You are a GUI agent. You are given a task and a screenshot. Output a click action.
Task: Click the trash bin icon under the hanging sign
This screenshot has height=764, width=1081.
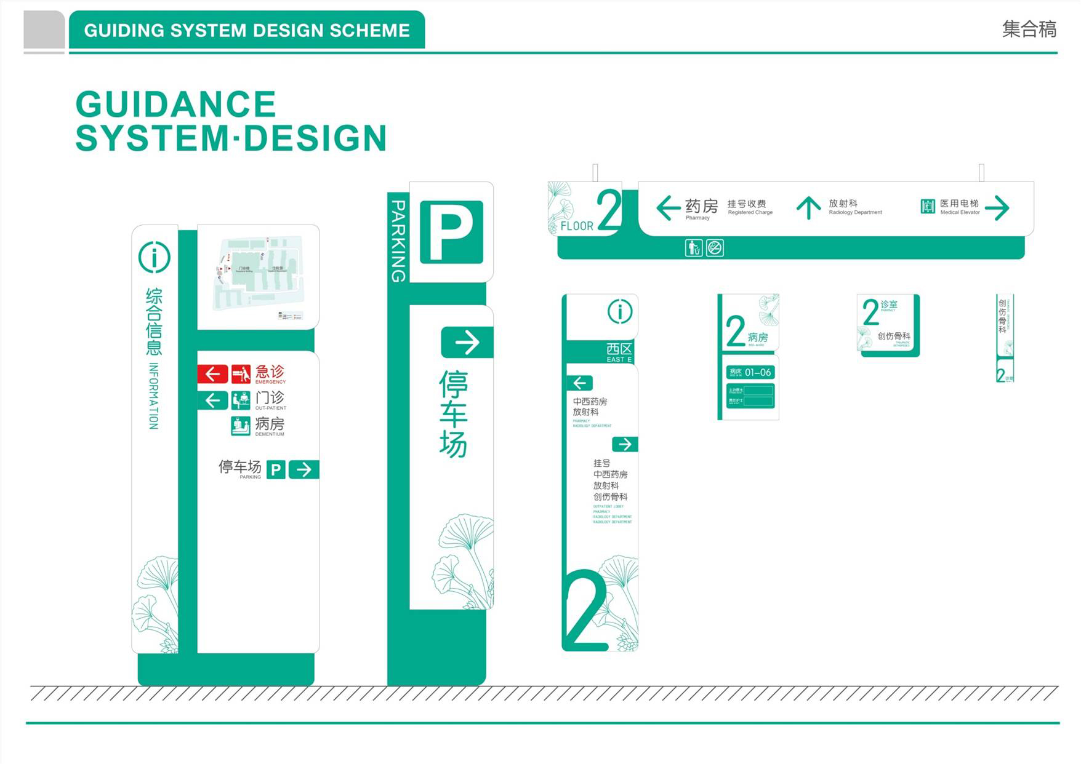pyautogui.click(x=694, y=248)
